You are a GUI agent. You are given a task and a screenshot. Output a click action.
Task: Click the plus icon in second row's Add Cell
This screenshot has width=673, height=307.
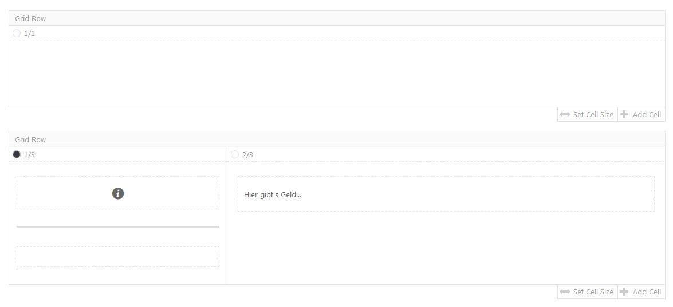624,292
